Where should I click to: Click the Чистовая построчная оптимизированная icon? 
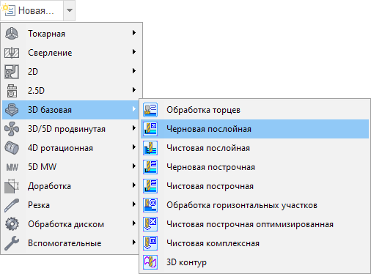[150, 224]
